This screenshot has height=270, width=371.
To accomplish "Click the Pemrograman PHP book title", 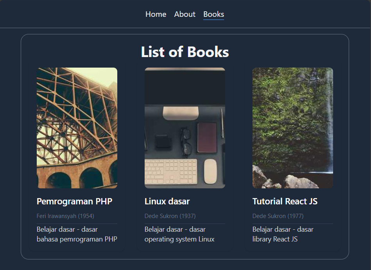I will [x=74, y=201].
